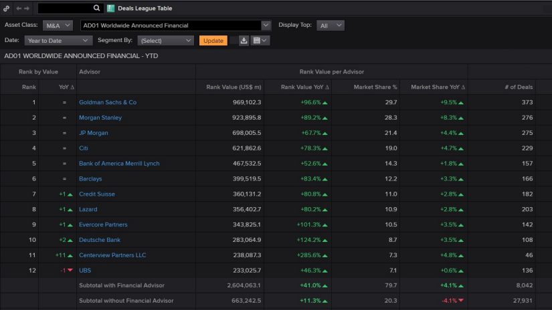Open the Bank of America Merrill Lynch link
Viewport: 552px width, 310px height.
[119, 164]
